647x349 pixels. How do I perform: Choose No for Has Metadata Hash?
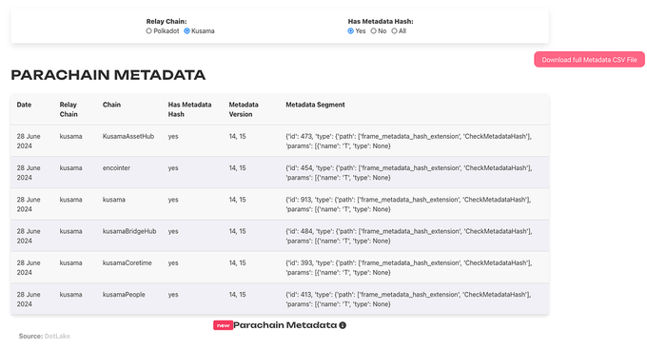[373, 31]
